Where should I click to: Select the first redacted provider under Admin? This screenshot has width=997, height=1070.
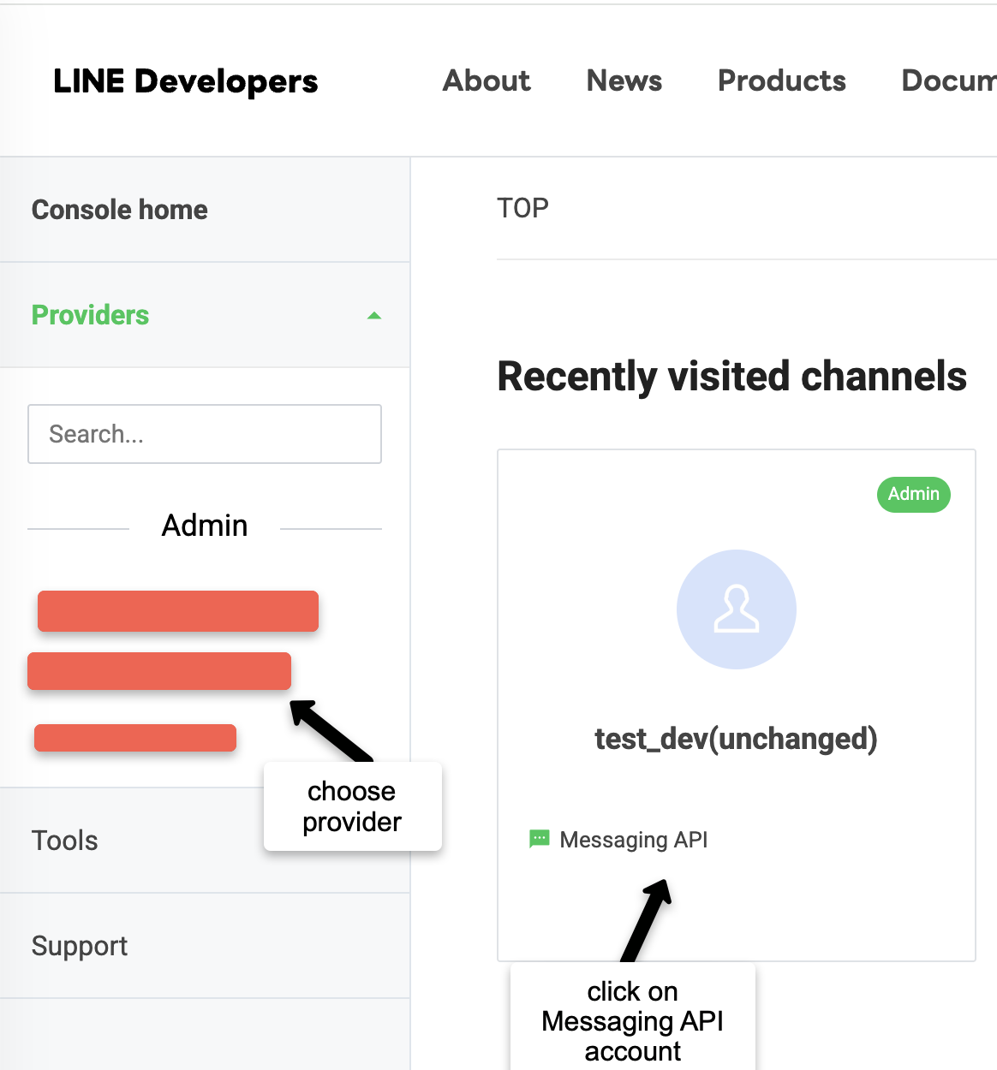click(x=178, y=611)
